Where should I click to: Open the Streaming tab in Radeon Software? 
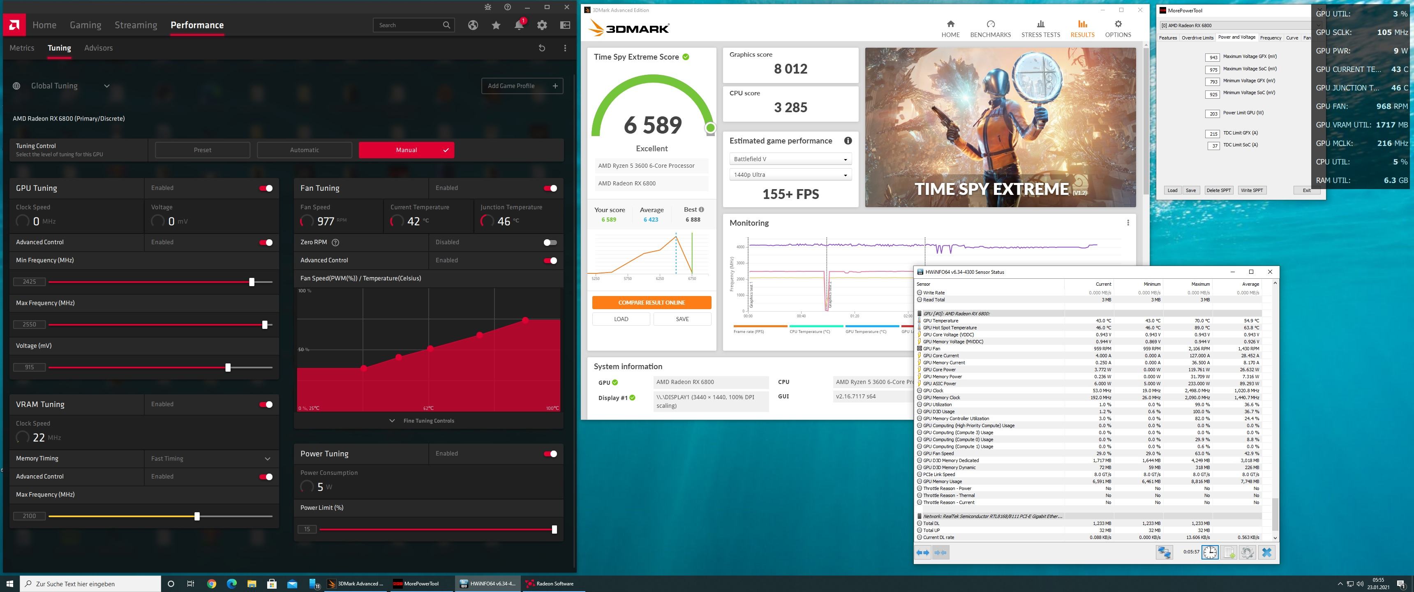(136, 25)
